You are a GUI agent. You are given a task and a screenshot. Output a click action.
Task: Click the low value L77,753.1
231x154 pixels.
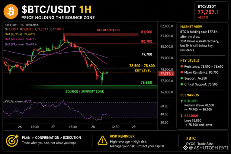pos(42,29)
